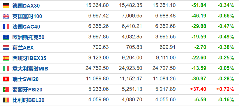
Task: Open the 欧洲斯托克50 index link
Action: pyautogui.click(x=28, y=37)
